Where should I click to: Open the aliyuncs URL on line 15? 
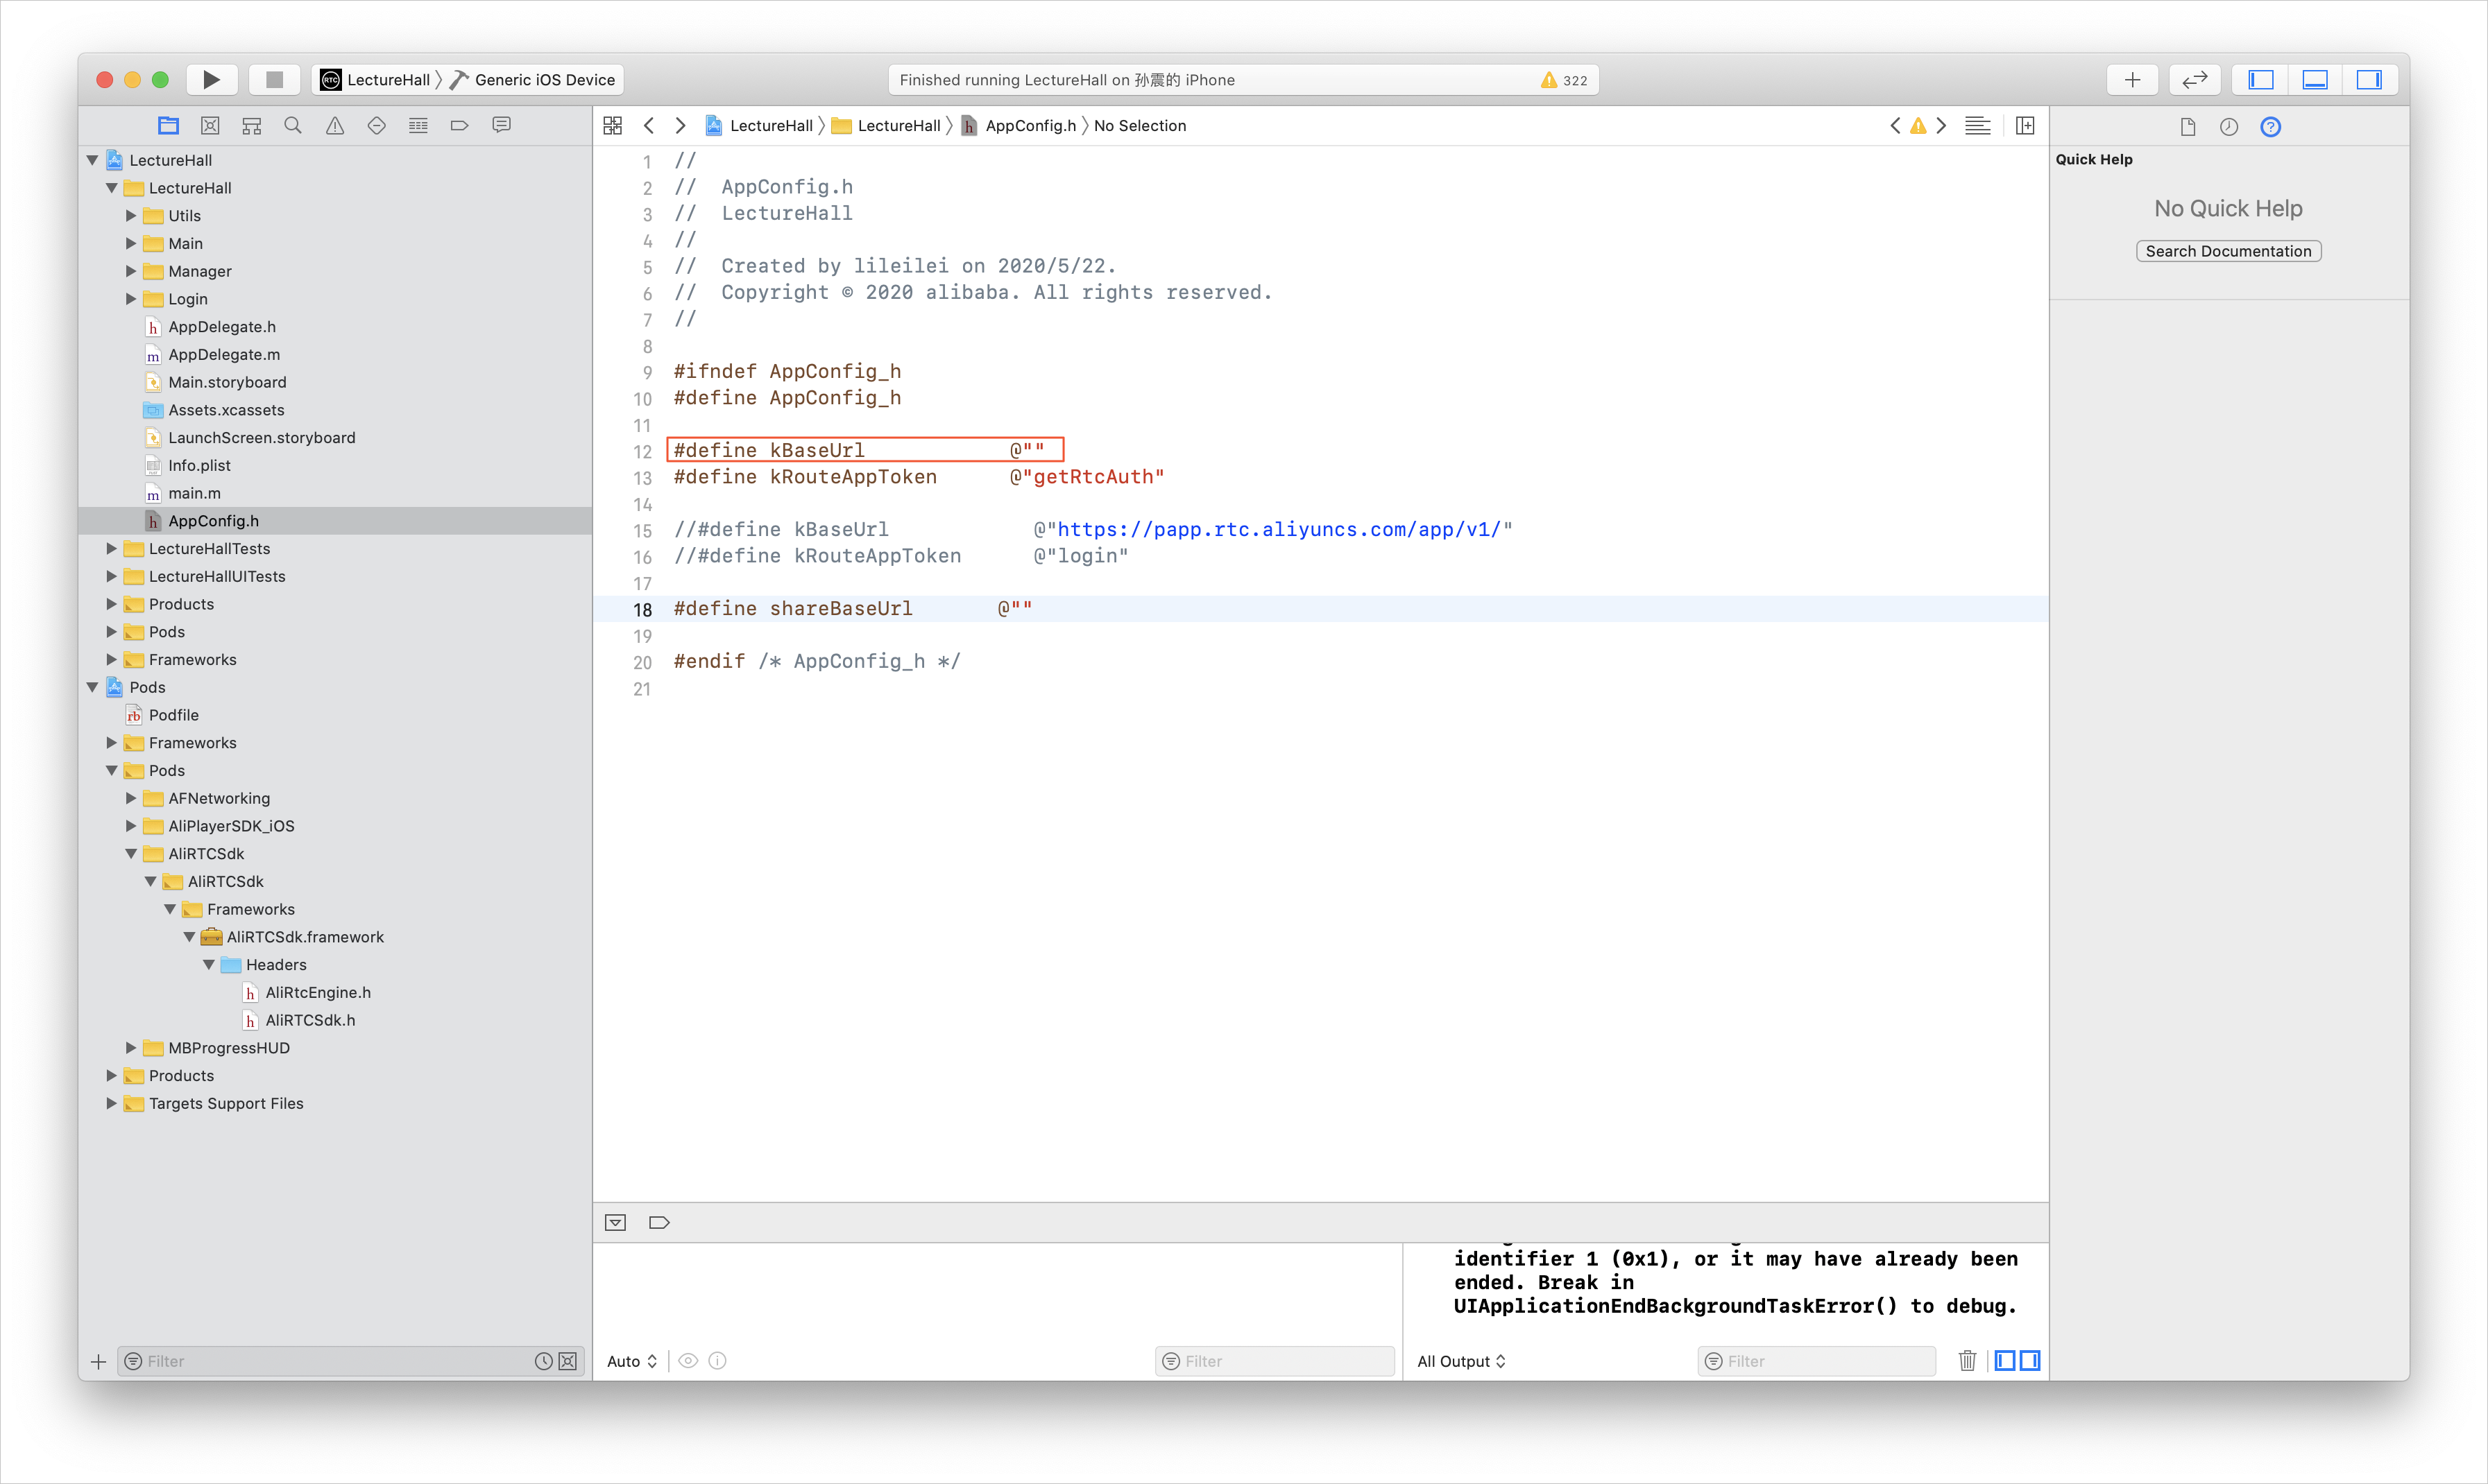pyautogui.click(x=1279, y=529)
